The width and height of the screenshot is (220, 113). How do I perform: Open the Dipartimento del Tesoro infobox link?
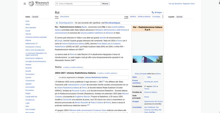point(153,101)
